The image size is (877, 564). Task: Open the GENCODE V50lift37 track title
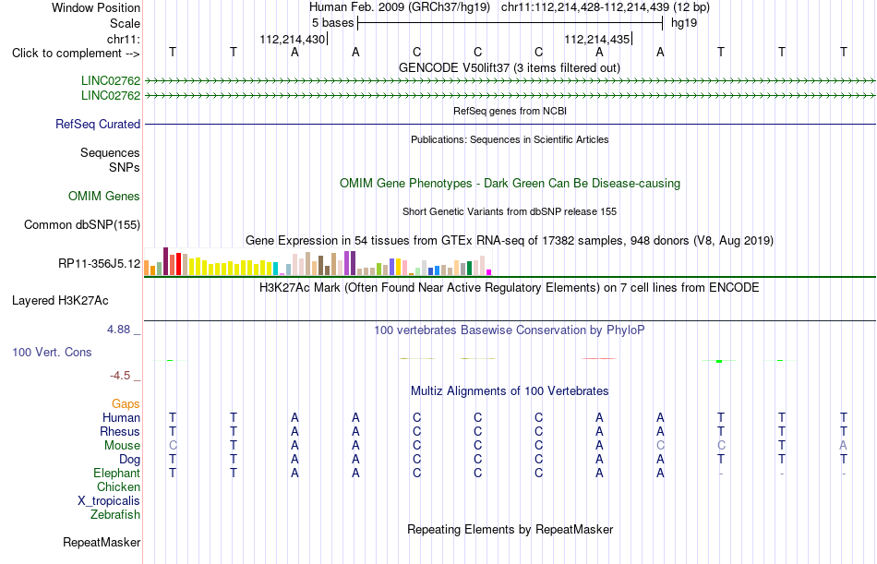click(509, 67)
